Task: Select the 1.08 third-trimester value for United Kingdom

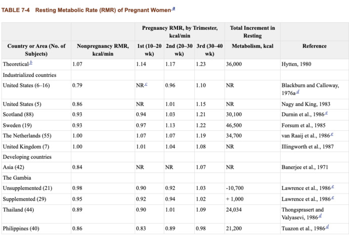Action: (x=201, y=147)
